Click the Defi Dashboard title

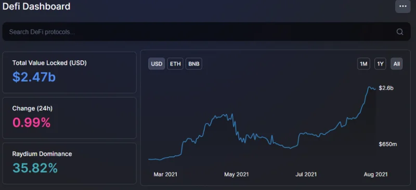pyautogui.click(x=36, y=6)
